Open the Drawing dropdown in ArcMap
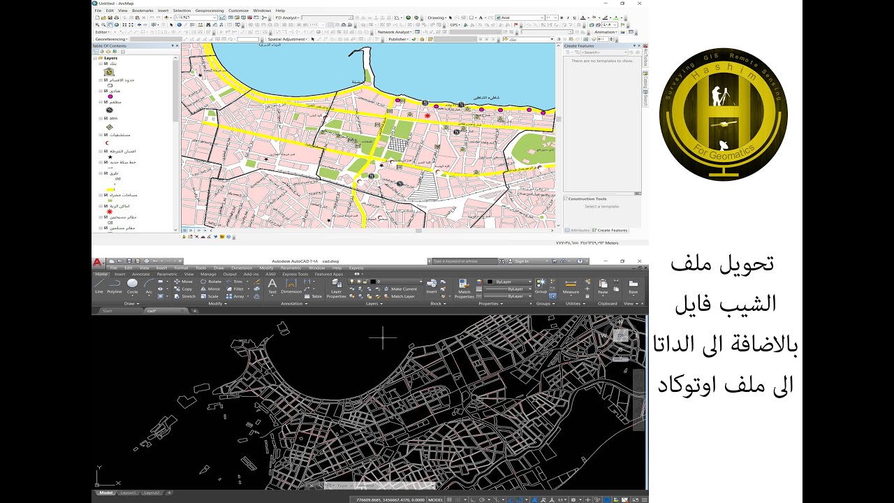 click(x=437, y=17)
